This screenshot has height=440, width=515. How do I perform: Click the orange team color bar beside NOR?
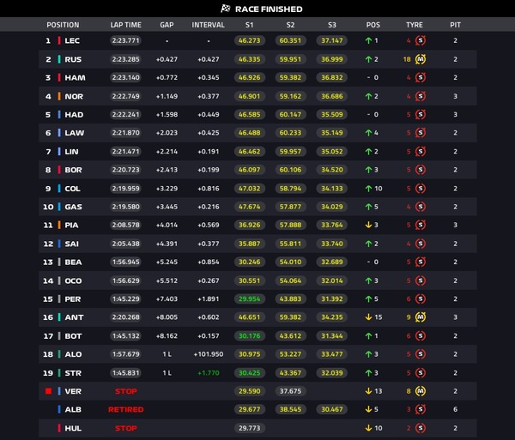point(59,96)
